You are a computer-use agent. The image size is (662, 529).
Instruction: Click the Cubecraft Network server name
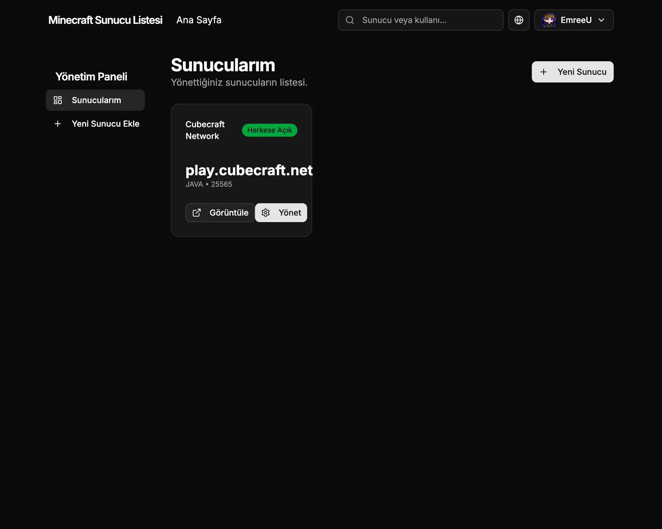point(205,130)
